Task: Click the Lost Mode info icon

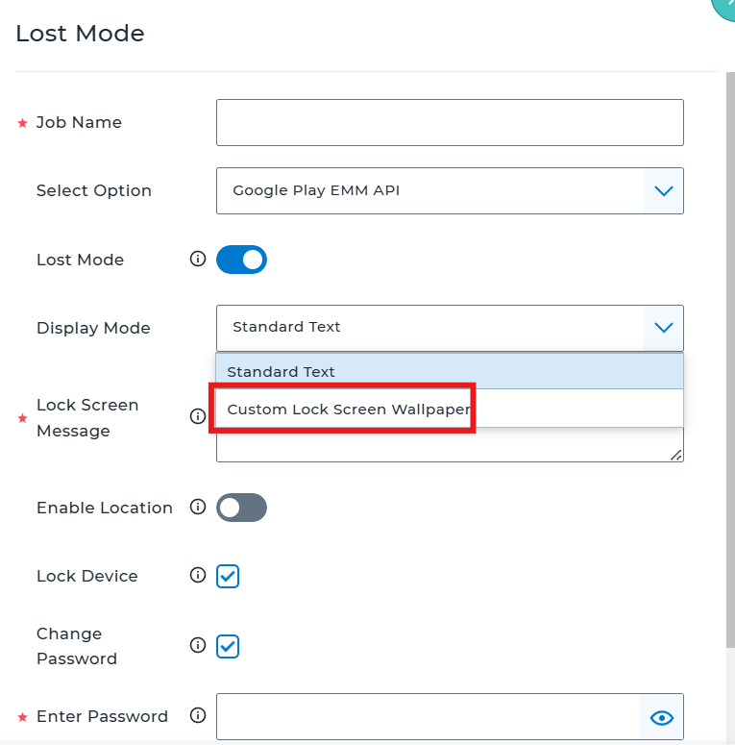Action: pyautogui.click(x=198, y=259)
